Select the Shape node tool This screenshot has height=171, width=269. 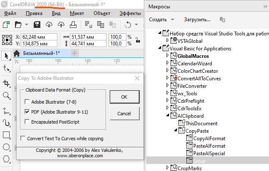click(x=7, y=68)
